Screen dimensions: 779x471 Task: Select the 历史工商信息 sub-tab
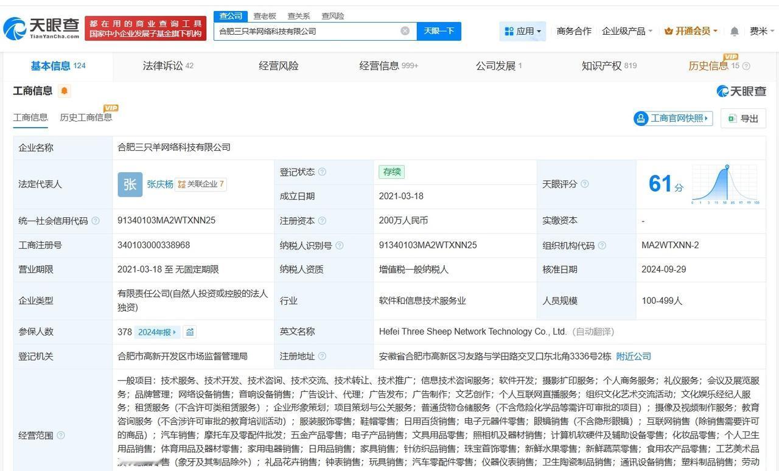pyautogui.click(x=86, y=117)
